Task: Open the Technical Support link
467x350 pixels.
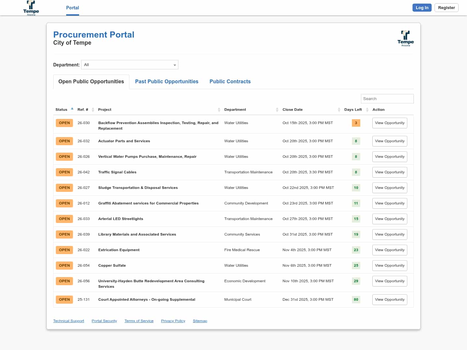Action: click(69, 321)
